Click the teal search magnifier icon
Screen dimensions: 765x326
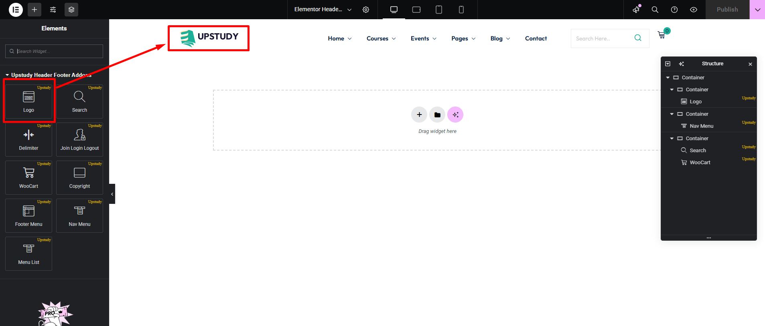tap(638, 38)
